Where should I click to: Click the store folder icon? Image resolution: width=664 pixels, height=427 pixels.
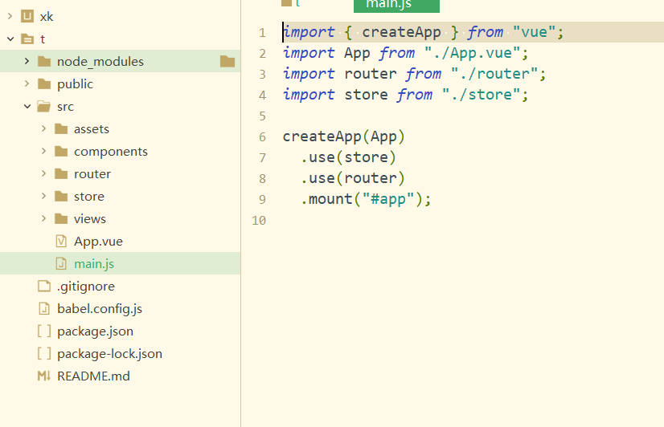pos(61,196)
